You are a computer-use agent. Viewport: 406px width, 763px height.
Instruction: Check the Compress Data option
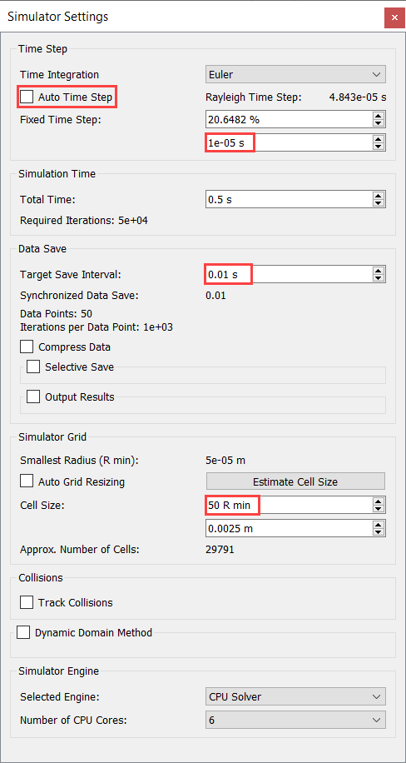27,347
